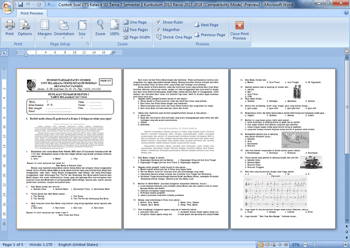The width and height of the screenshot is (350, 248).
Task: Switch to Web Layout view
Action: coord(274,245)
